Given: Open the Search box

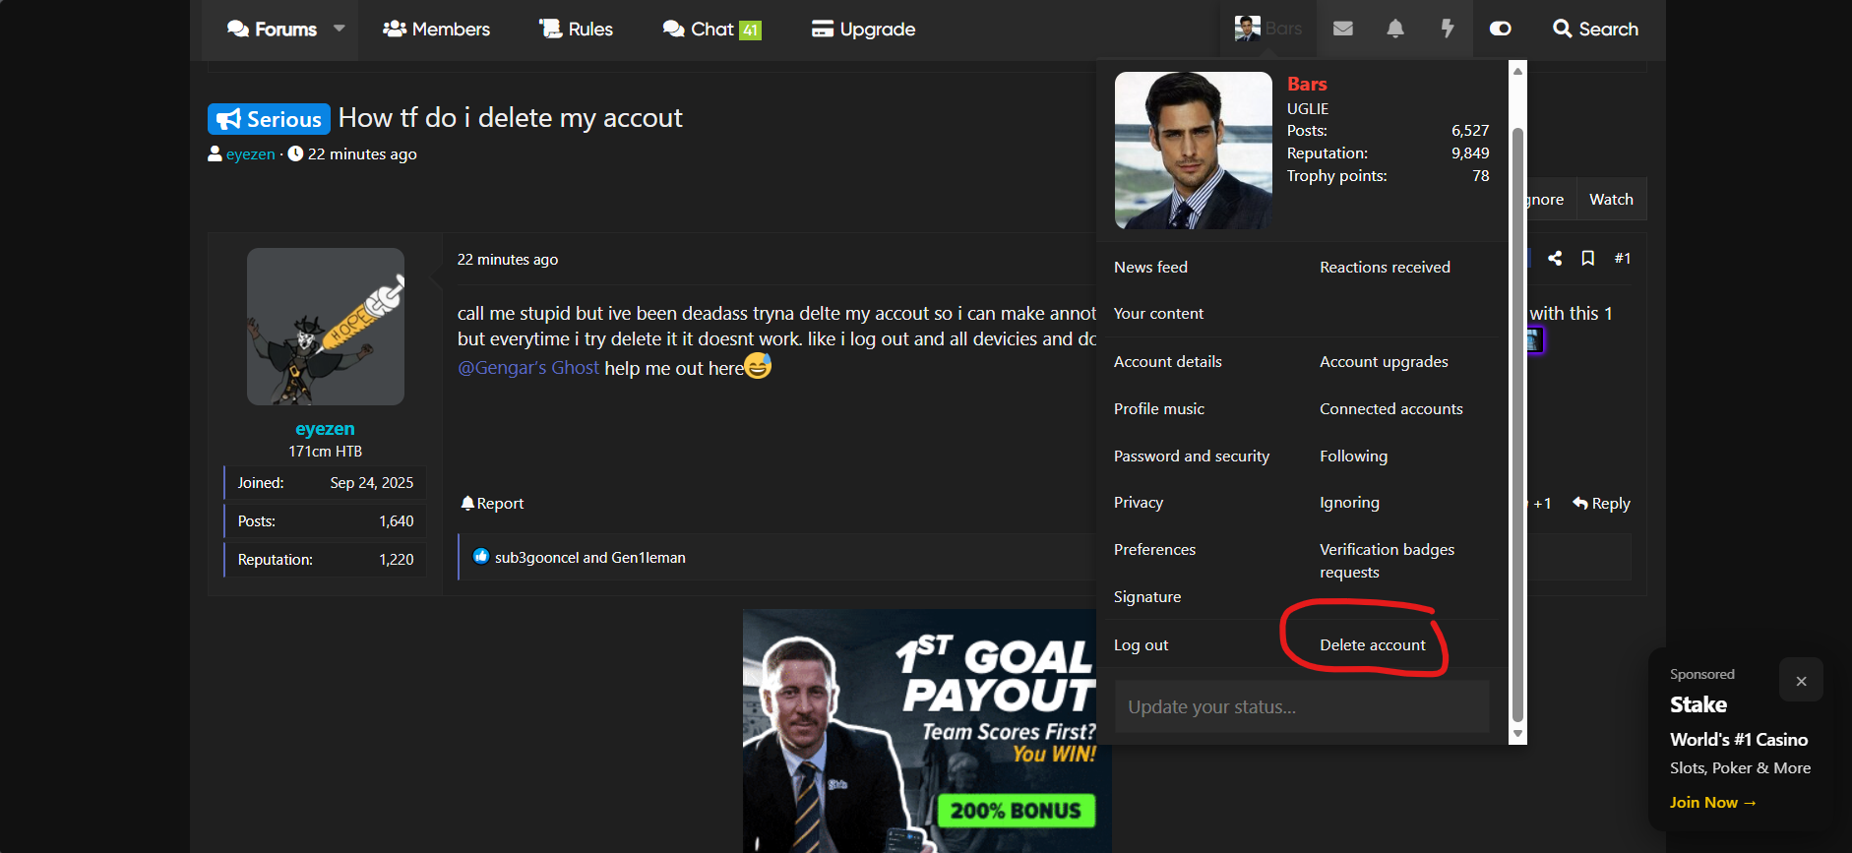Looking at the screenshot, I should click(x=1595, y=29).
